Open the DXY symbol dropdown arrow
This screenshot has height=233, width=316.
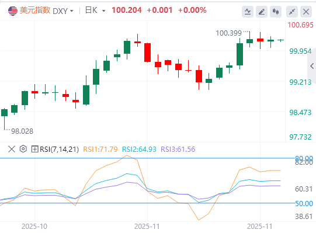(71, 11)
